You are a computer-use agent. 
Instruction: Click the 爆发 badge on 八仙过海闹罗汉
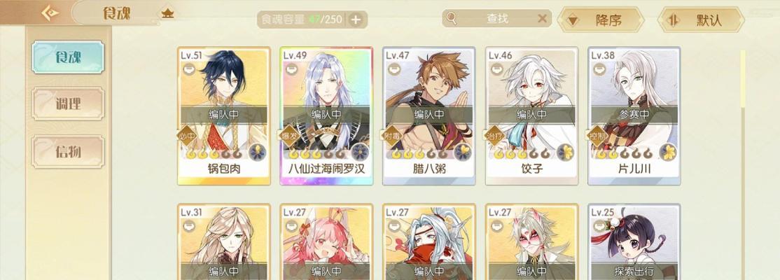click(289, 136)
